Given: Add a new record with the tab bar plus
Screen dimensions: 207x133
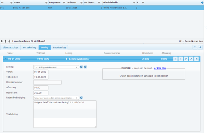Looking at the screenshot, I should pyautogui.click(x=200, y=47).
